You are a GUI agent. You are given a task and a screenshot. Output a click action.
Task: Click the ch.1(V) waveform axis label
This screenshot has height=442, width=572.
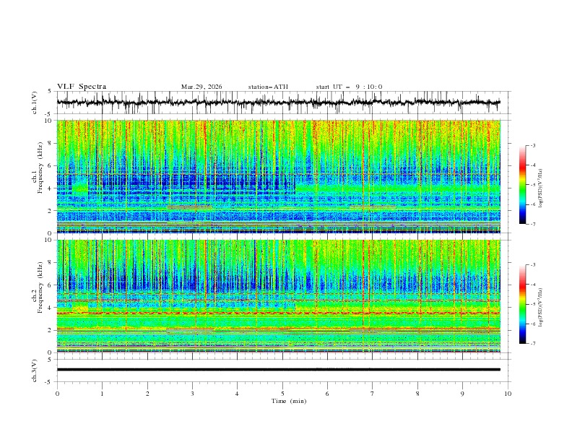[x=35, y=103]
